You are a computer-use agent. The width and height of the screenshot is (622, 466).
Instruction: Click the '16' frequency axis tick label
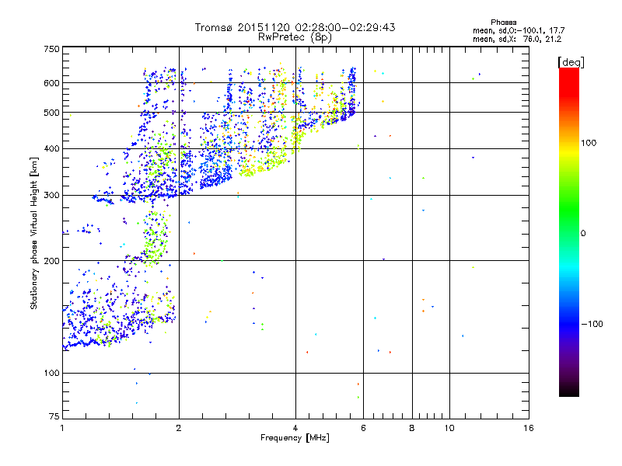(529, 428)
